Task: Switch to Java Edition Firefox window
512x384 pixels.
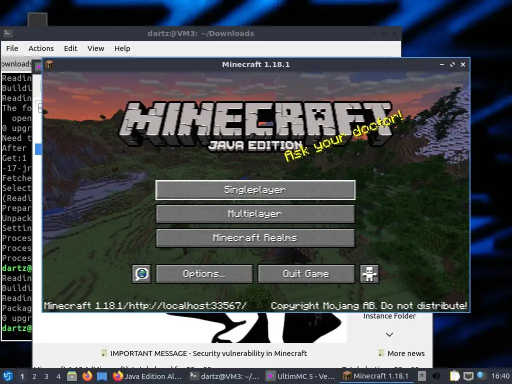Action: click(x=147, y=376)
